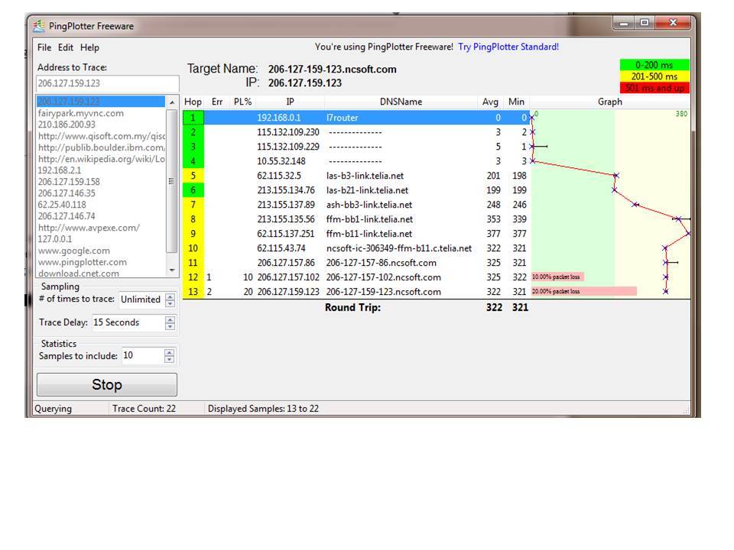Select the 206-127-157-86.ncsoft.com hop row
This screenshot has width=734, height=550.
point(356,263)
